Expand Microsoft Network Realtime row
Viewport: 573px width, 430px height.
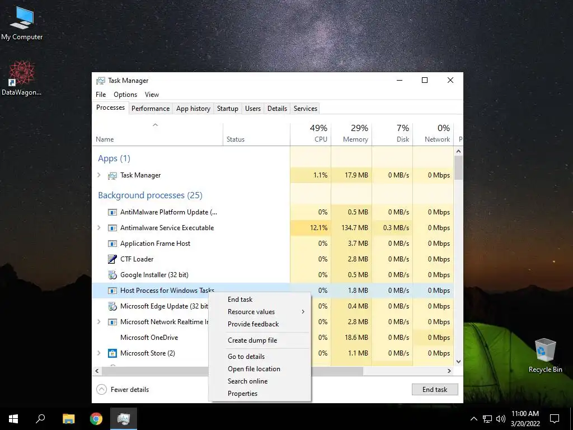pos(98,322)
